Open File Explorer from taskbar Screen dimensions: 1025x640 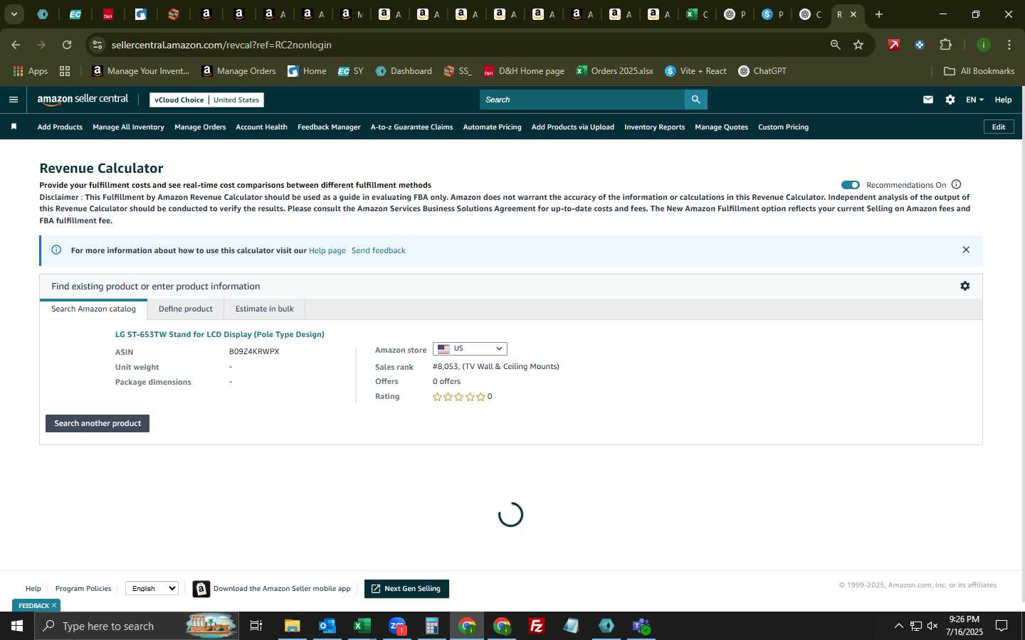pyautogui.click(x=293, y=626)
